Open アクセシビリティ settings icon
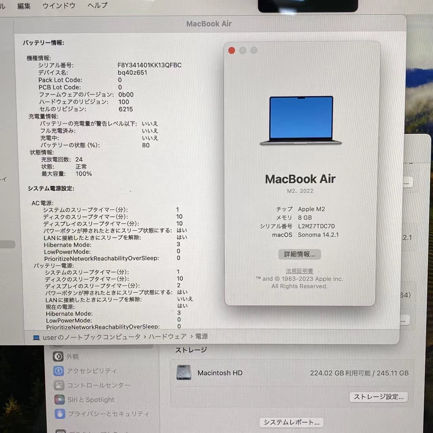This screenshot has height=433, width=433. tap(59, 371)
